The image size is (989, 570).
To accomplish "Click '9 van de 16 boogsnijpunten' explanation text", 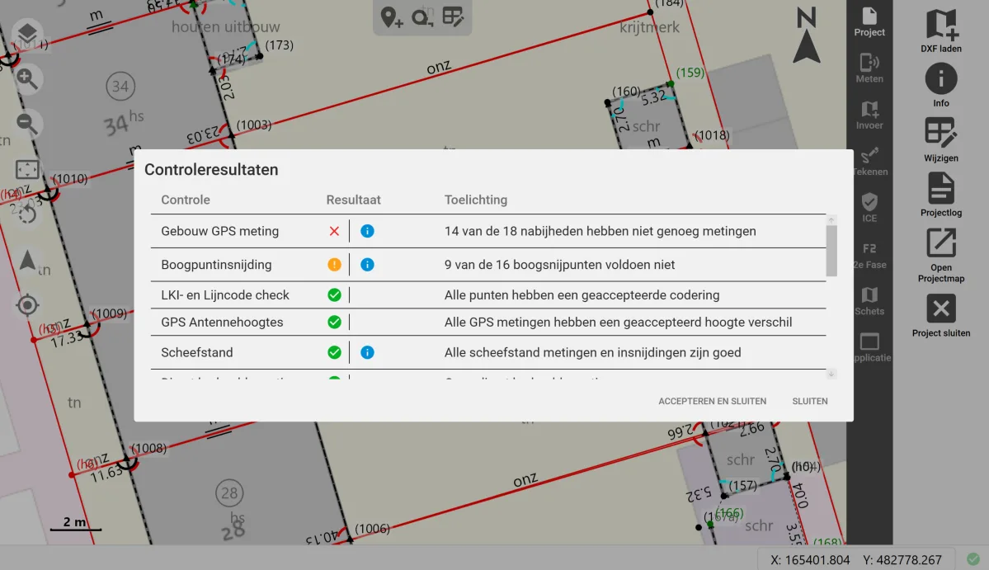I will (559, 264).
